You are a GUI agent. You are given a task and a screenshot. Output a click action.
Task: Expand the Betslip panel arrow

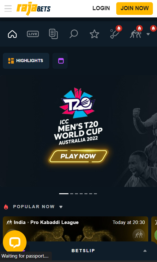(145, 251)
